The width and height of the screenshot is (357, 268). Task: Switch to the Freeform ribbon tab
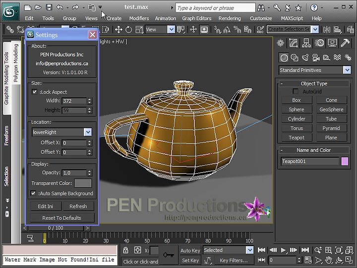coord(6,135)
